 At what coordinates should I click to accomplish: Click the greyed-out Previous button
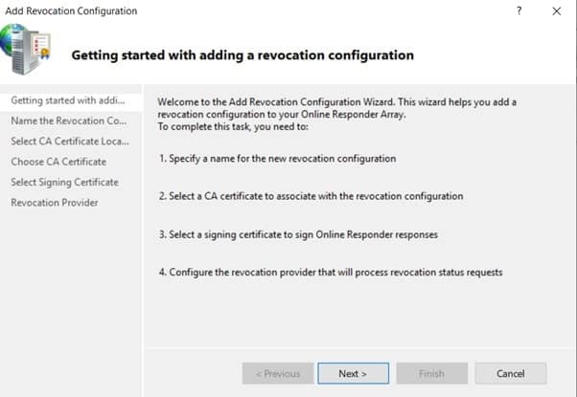(x=278, y=373)
